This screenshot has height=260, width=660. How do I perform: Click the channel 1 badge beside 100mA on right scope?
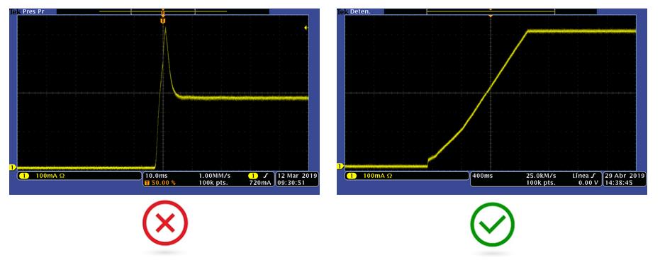click(352, 176)
